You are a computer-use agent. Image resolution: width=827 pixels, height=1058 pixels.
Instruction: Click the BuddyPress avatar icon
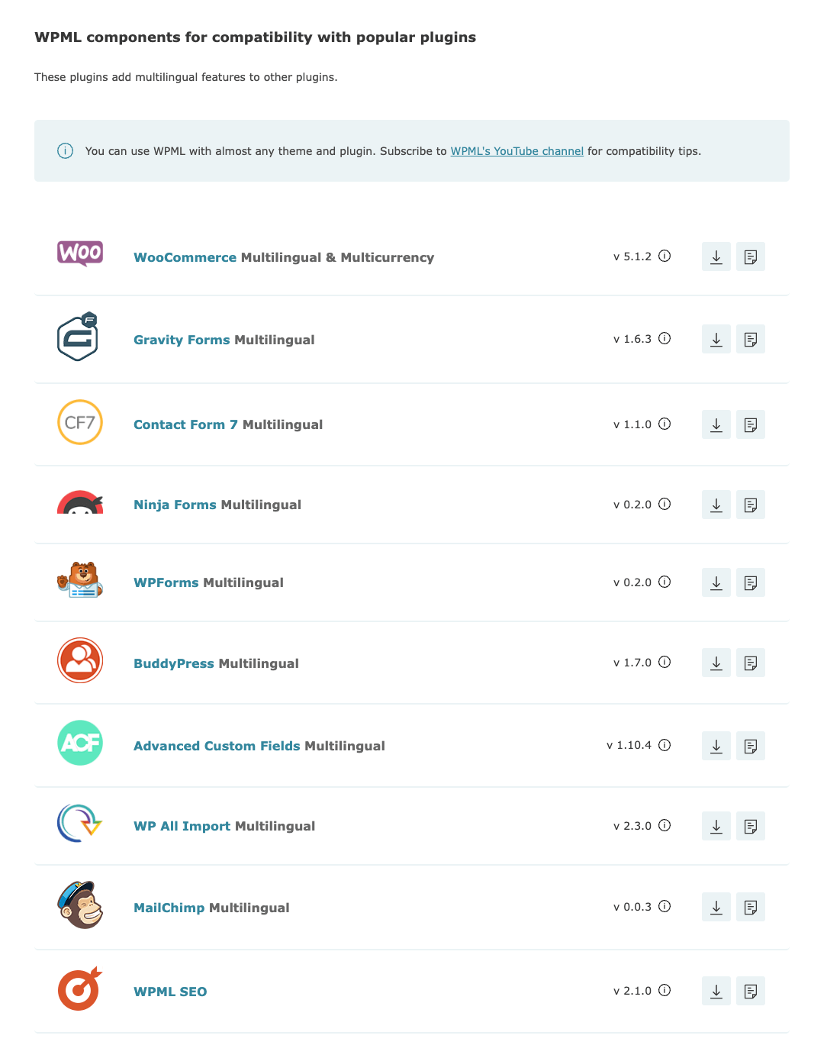tap(79, 660)
